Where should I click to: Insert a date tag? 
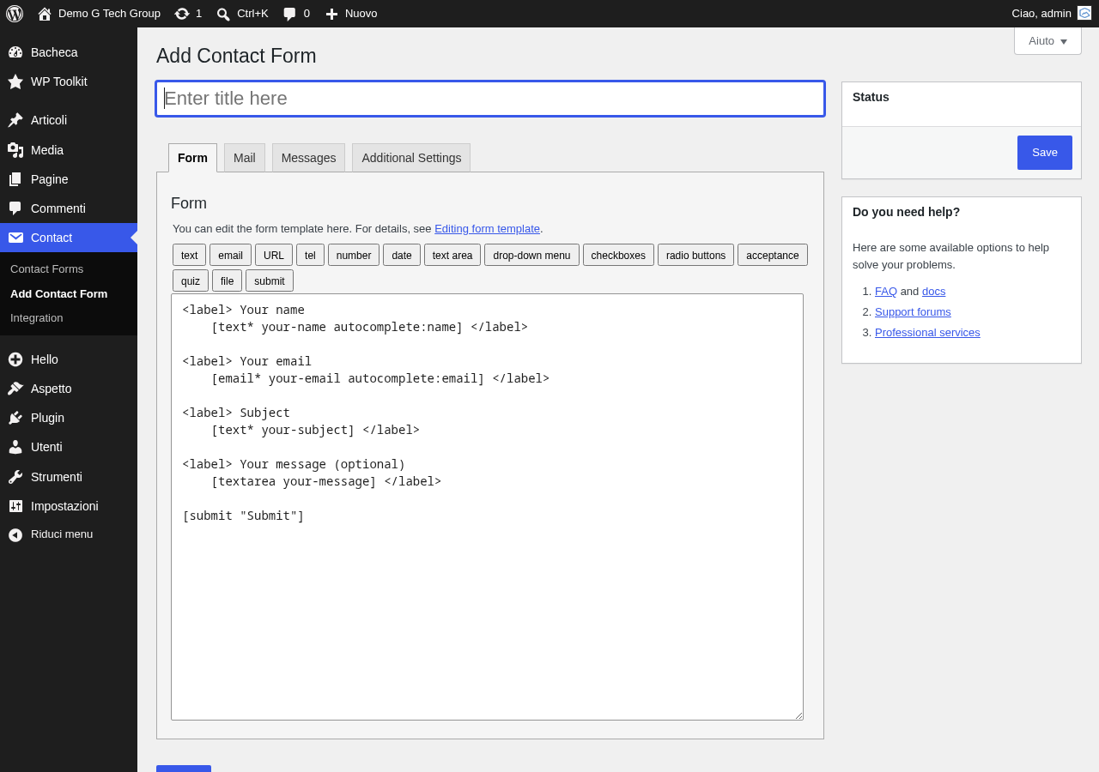click(402, 255)
